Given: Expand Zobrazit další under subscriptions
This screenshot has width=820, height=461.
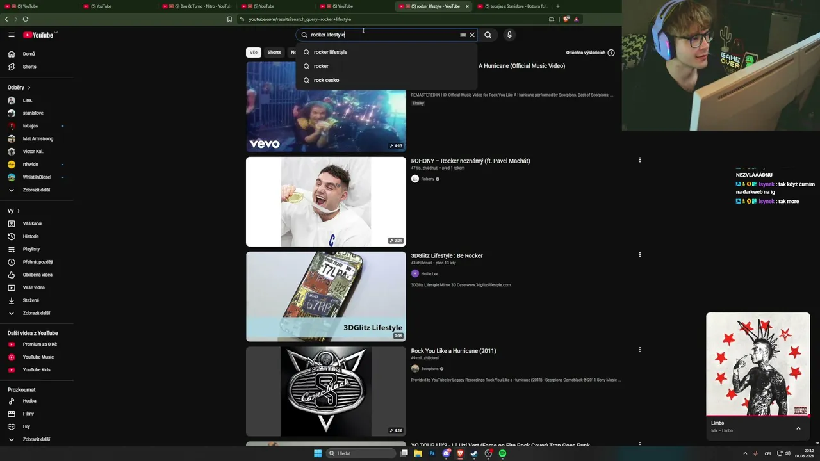Looking at the screenshot, I should (37, 190).
